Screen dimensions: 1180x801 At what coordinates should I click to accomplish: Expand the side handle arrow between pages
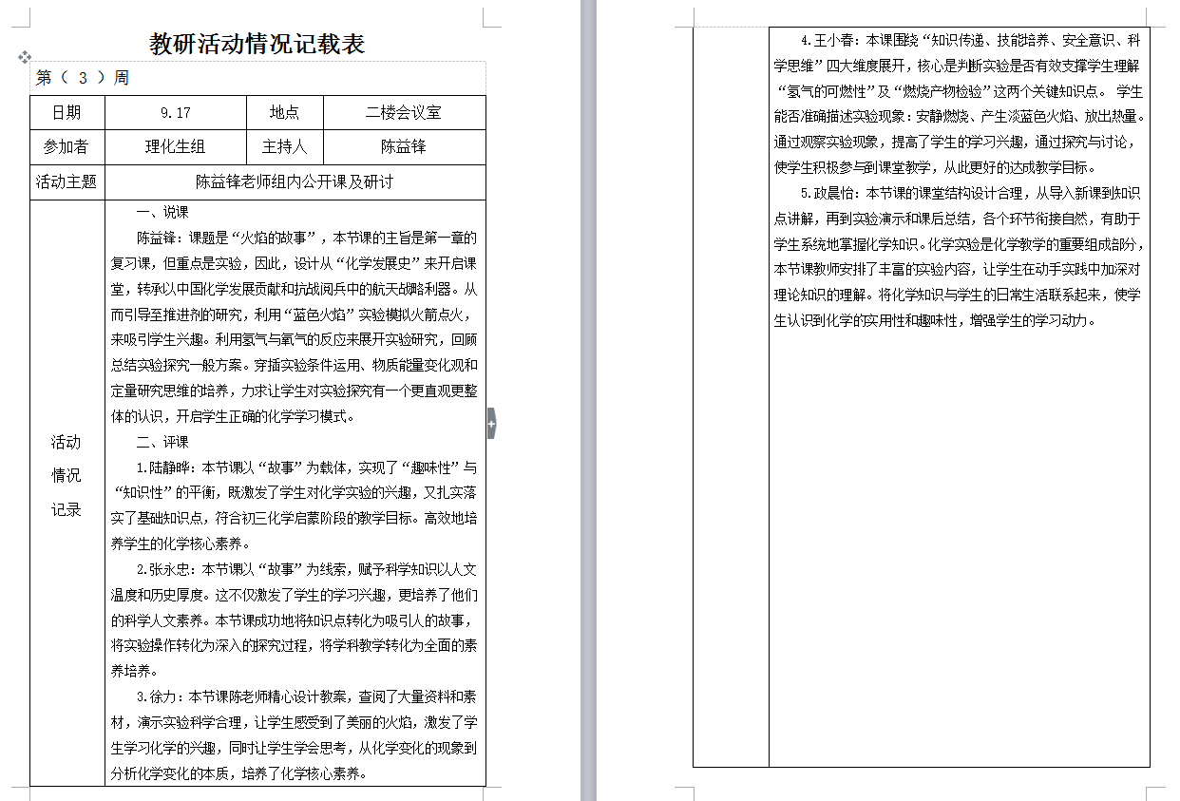(x=491, y=423)
